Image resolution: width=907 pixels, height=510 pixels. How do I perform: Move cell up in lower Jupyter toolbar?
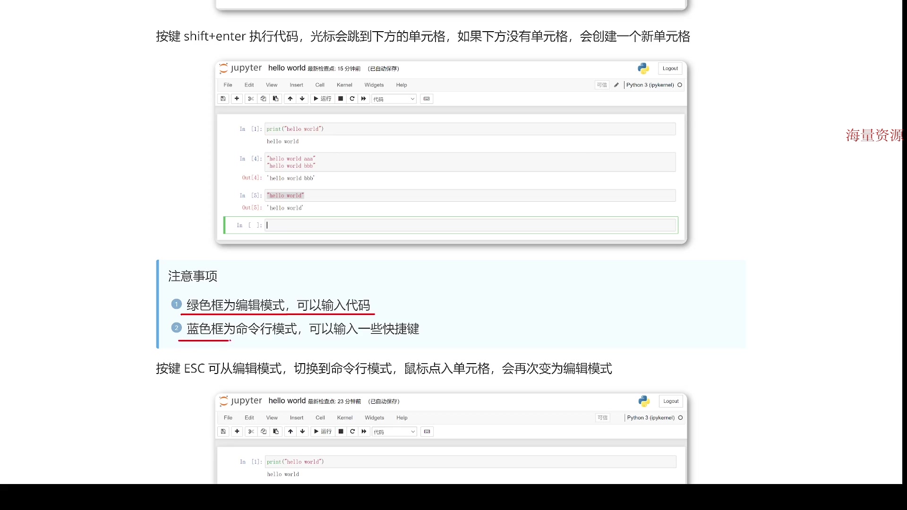[291, 432]
